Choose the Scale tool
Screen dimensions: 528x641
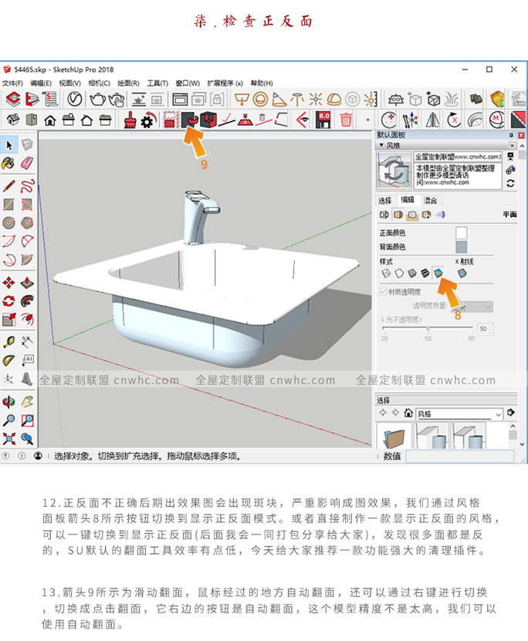click(8, 319)
